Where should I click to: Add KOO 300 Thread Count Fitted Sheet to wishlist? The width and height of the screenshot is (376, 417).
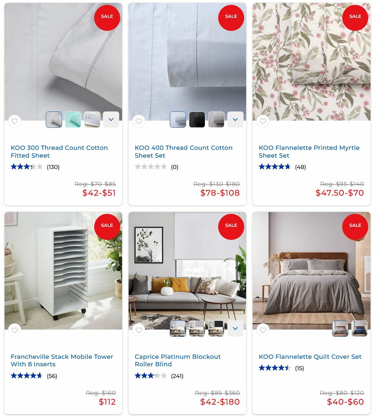[15, 121]
